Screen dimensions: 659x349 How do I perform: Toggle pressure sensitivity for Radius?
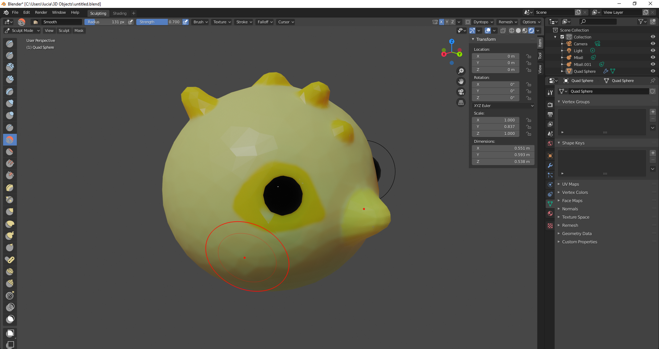coord(131,22)
